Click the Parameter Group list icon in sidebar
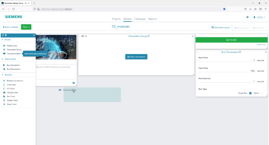This screenshot has width=269, height=145. (4, 50)
